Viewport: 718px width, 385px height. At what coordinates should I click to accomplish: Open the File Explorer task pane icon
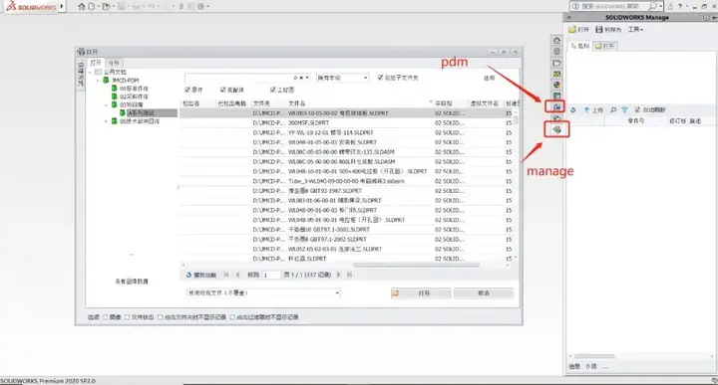click(556, 63)
